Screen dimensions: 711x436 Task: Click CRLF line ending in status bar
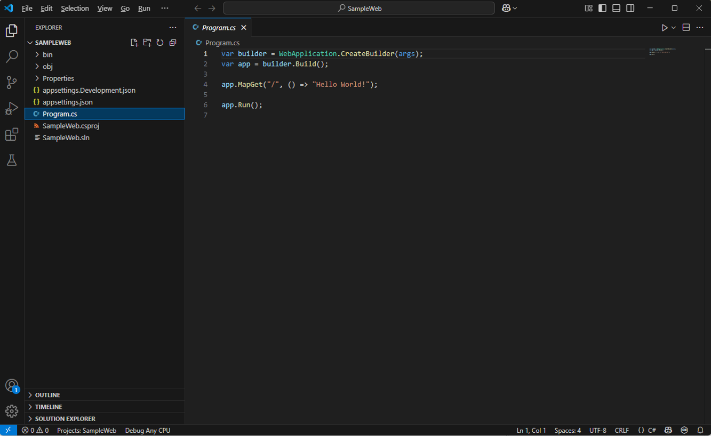[621, 430]
